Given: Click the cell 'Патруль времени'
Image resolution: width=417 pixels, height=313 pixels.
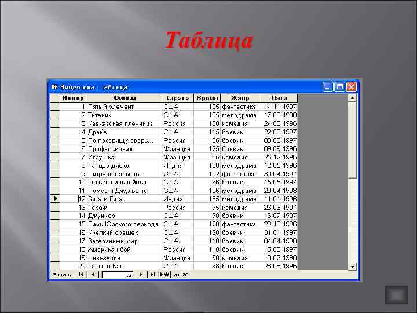Looking at the screenshot, I should pyautogui.click(x=124, y=174).
